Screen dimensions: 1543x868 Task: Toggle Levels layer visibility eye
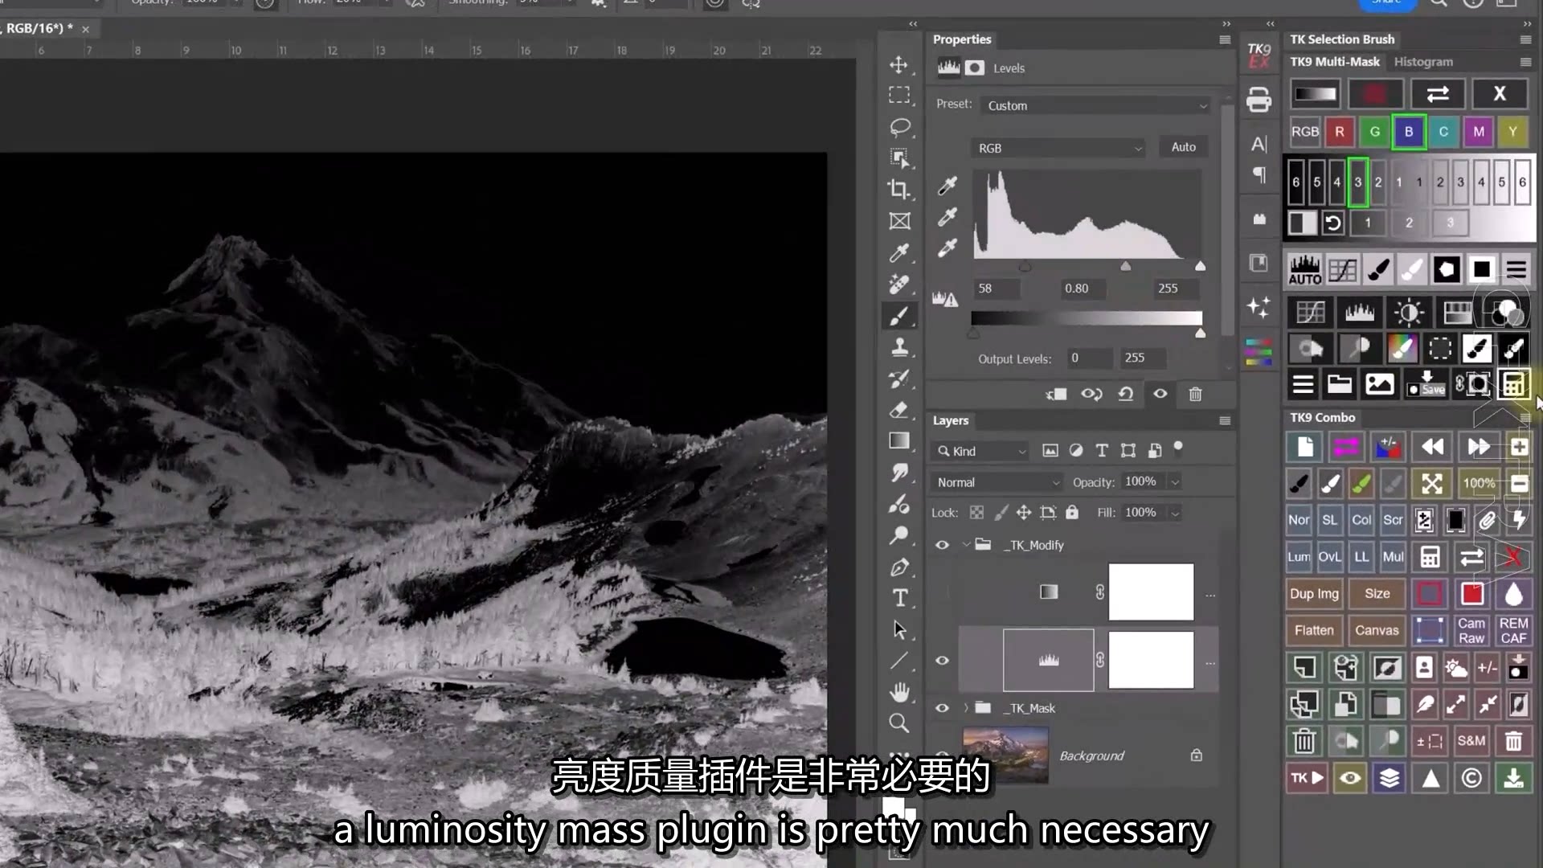[942, 661]
